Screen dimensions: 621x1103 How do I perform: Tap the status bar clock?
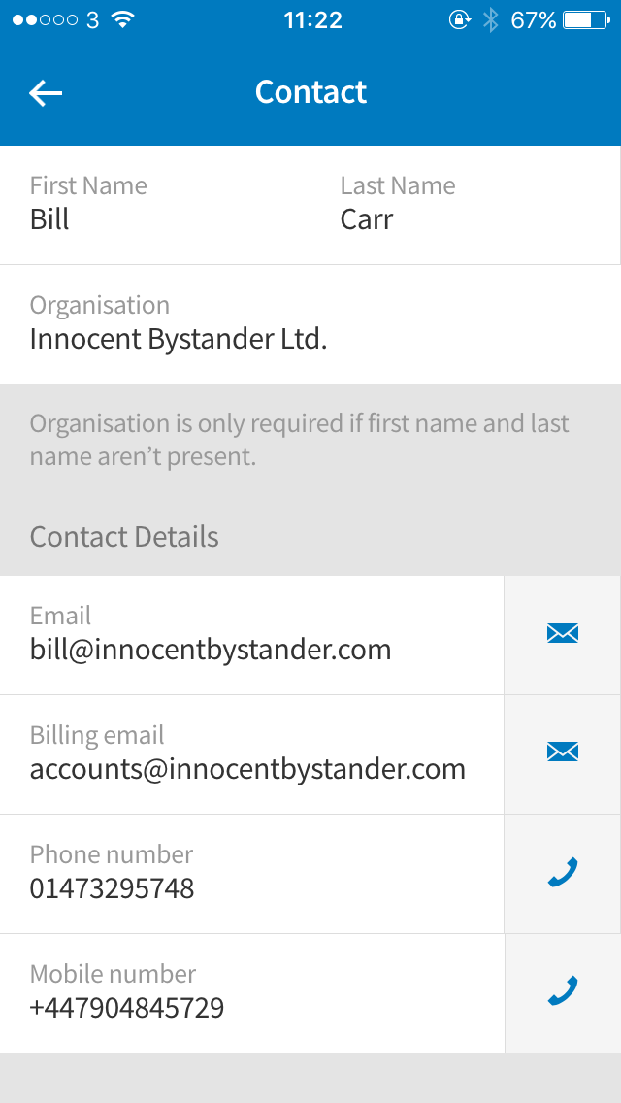(x=312, y=19)
